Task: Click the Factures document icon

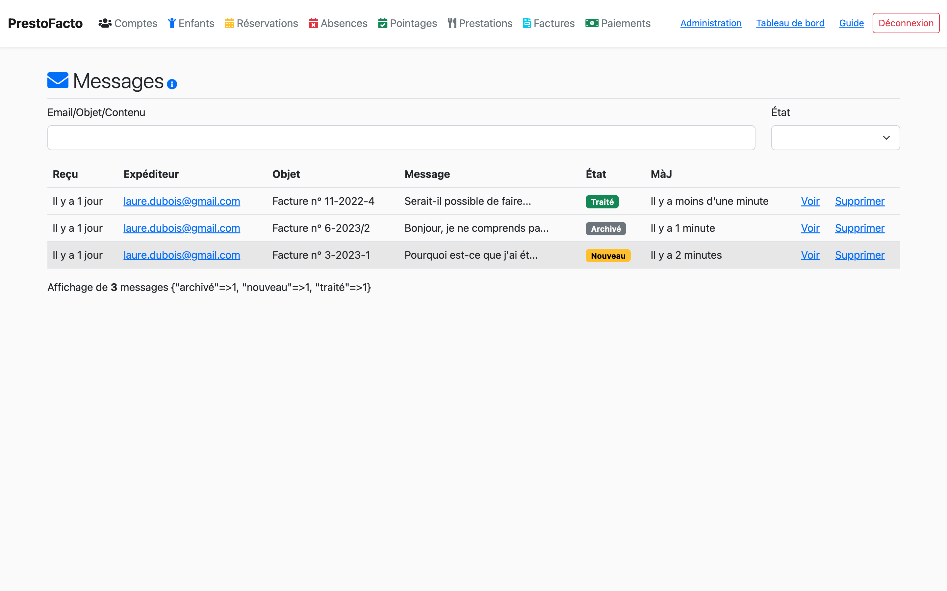Action: point(527,23)
